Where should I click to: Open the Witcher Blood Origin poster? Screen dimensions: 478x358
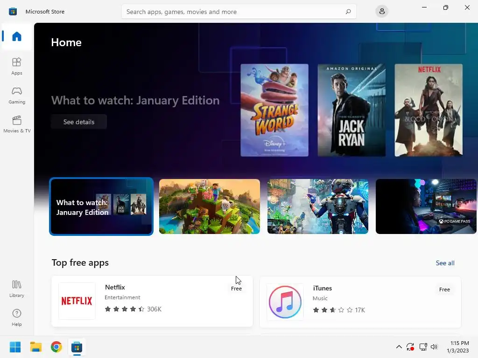click(x=429, y=110)
